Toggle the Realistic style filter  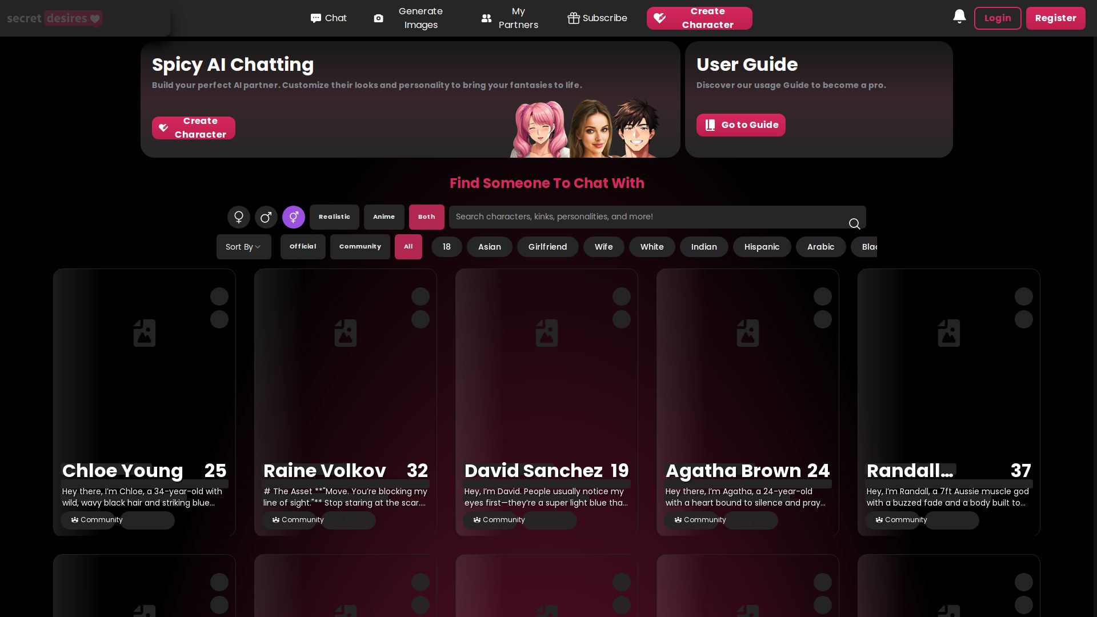(x=334, y=217)
